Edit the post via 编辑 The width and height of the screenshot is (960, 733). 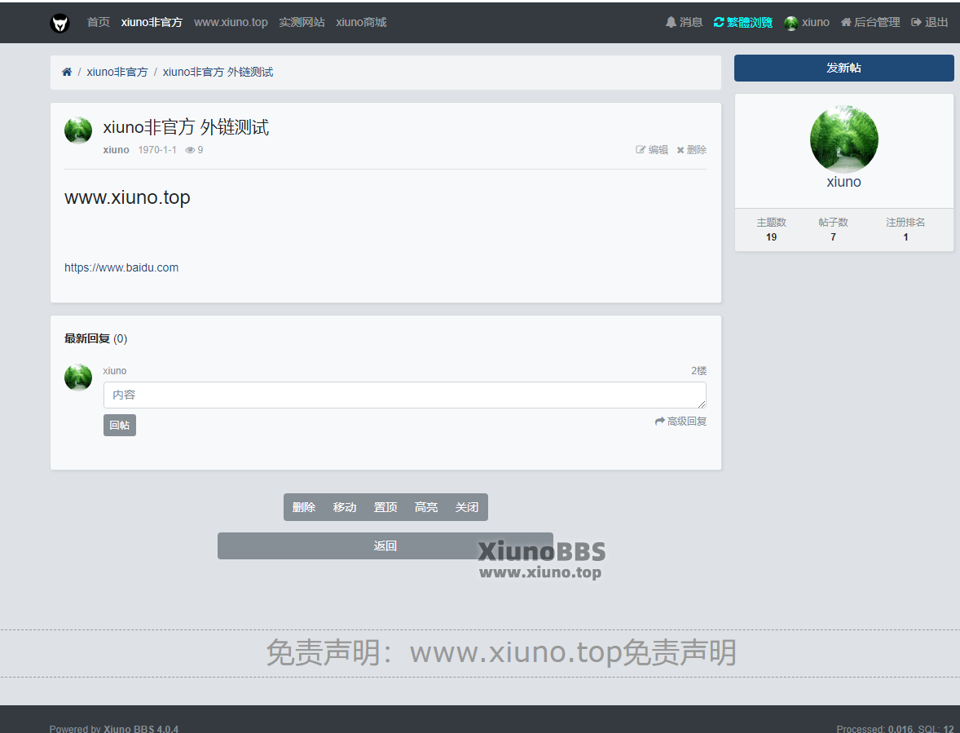651,150
